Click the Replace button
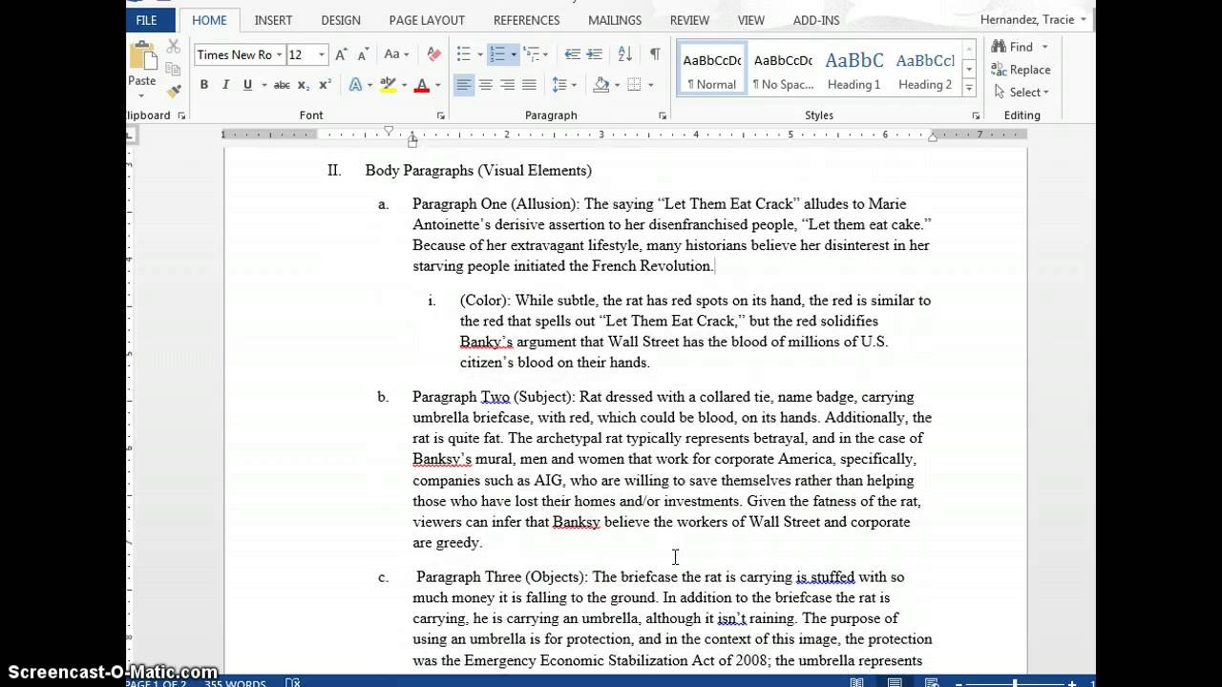The width and height of the screenshot is (1222, 687). pos(1021,70)
